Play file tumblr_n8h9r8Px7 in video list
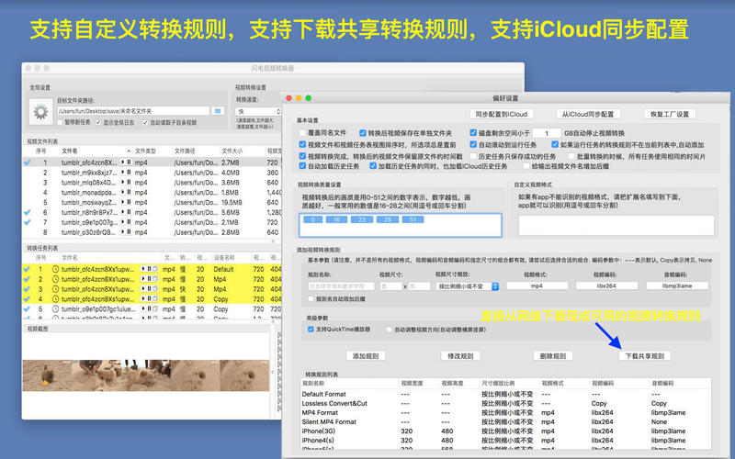The height and width of the screenshot is (459, 735). pos(123,212)
